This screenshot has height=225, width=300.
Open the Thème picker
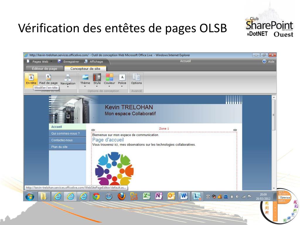(x=85, y=80)
